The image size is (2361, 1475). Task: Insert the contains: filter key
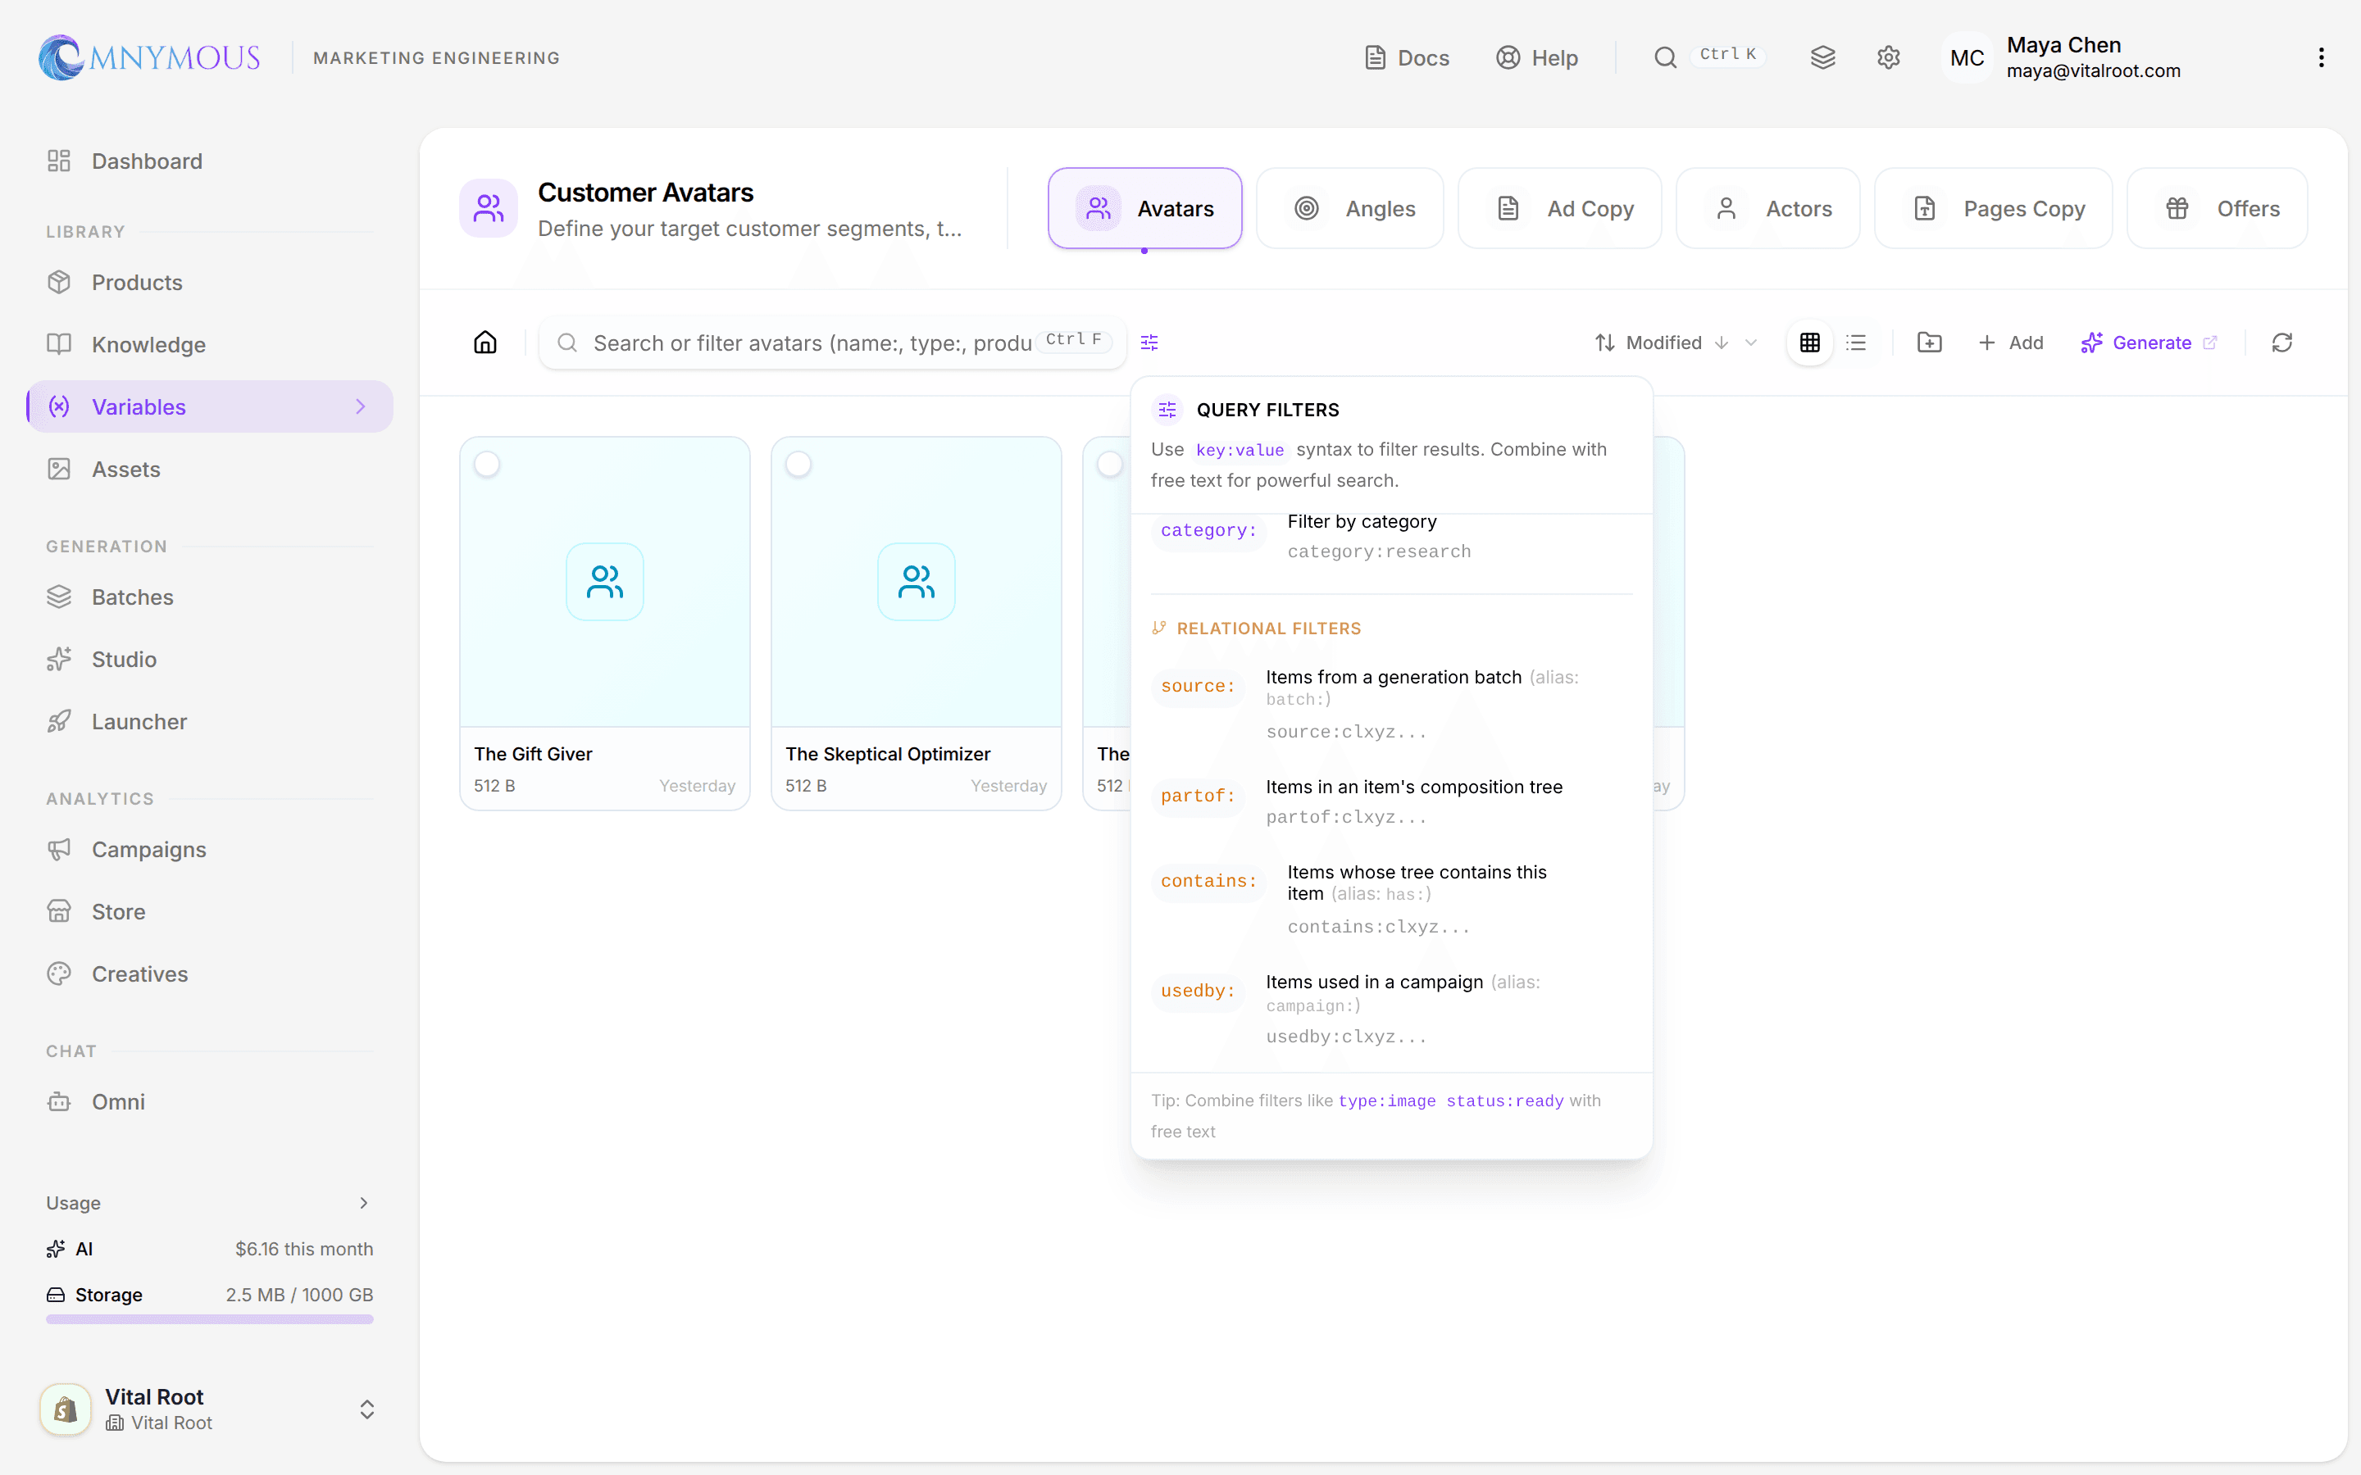click(x=1209, y=881)
